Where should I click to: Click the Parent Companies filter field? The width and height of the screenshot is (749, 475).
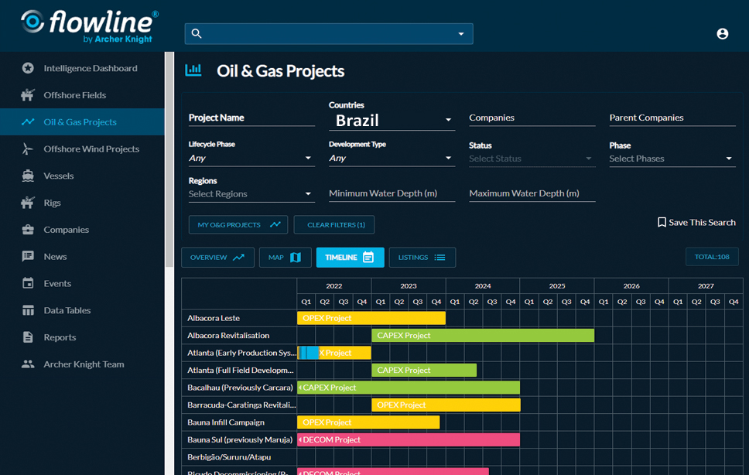[672, 118]
